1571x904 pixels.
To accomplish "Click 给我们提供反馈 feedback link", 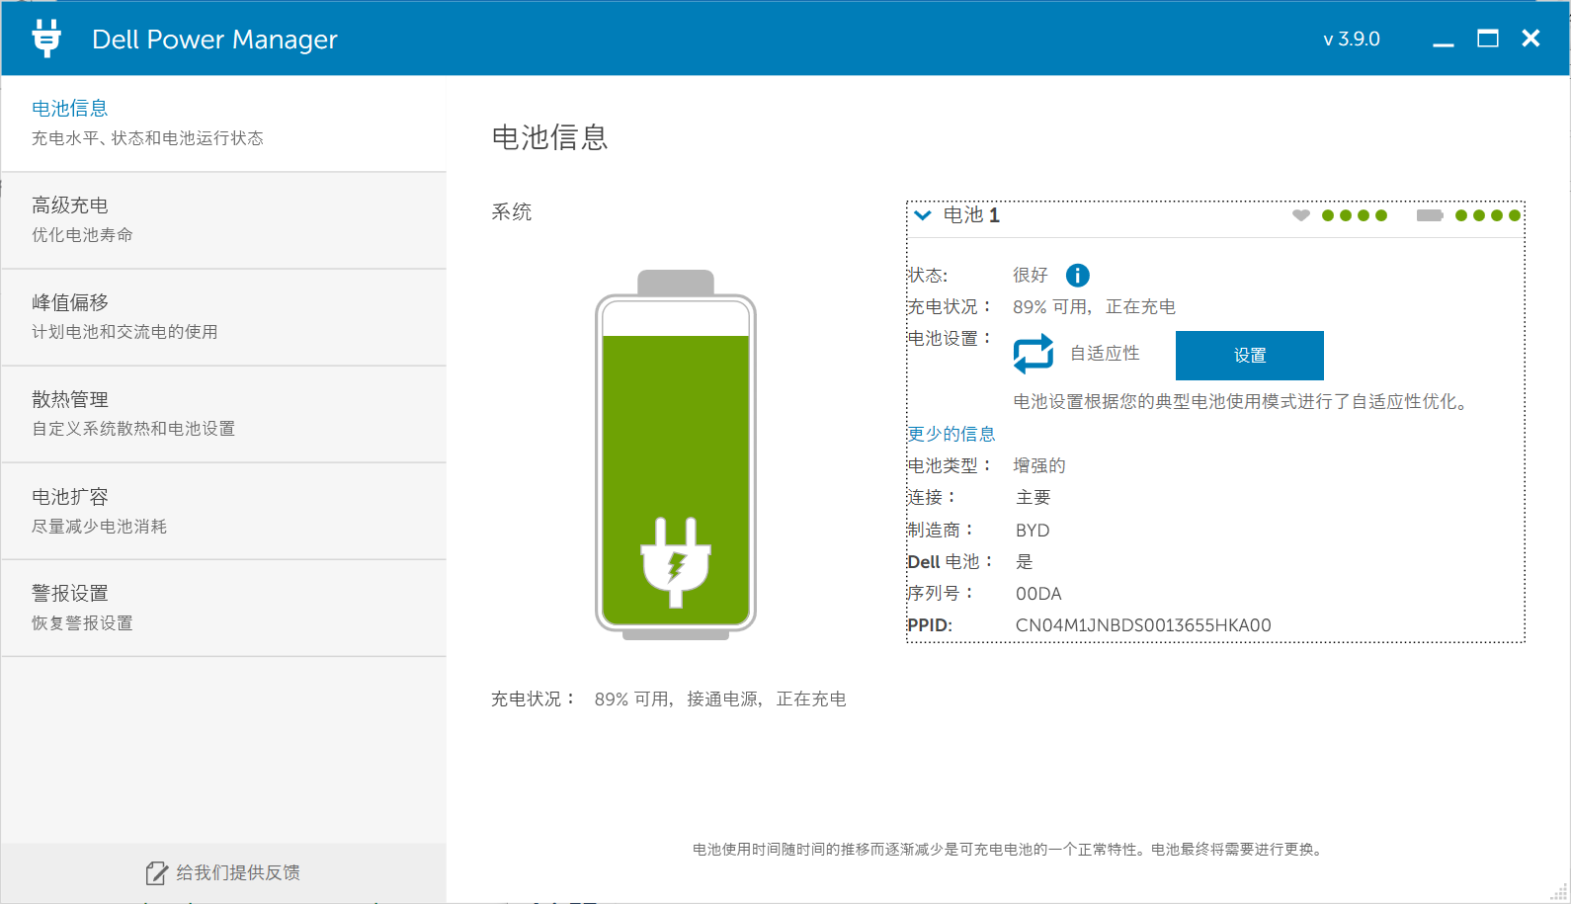I will point(237,873).
